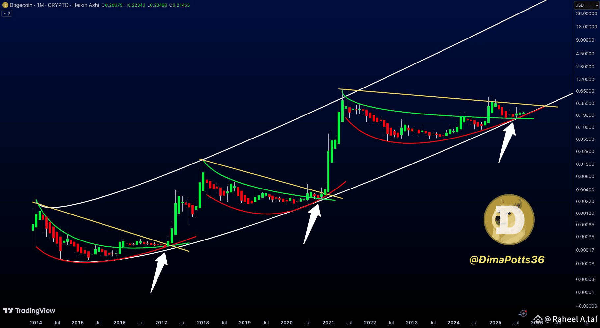Image resolution: width=600 pixels, height=328 pixels.
Task: Expand the collapsed indicators legend showing 2
Action: tap(7, 13)
